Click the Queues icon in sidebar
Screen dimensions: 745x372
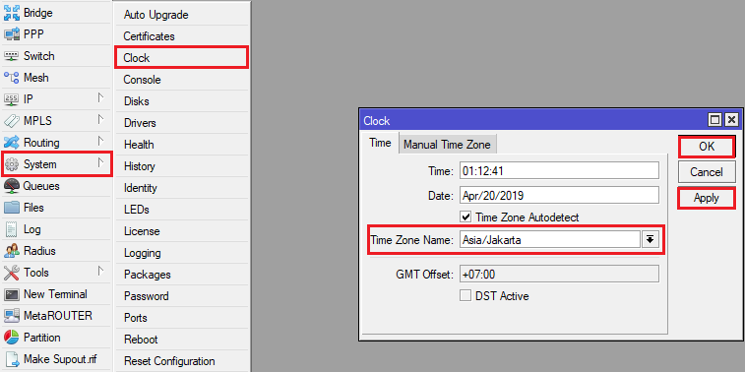coord(12,186)
